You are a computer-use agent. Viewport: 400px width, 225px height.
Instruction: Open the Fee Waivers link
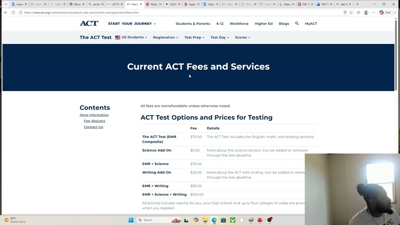(x=94, y=121)
